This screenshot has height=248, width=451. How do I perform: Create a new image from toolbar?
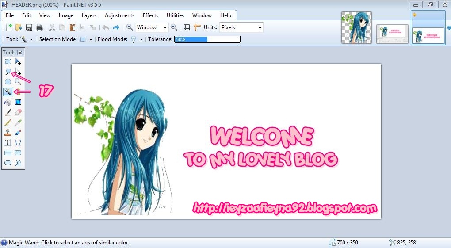click(x=9, y=27)
